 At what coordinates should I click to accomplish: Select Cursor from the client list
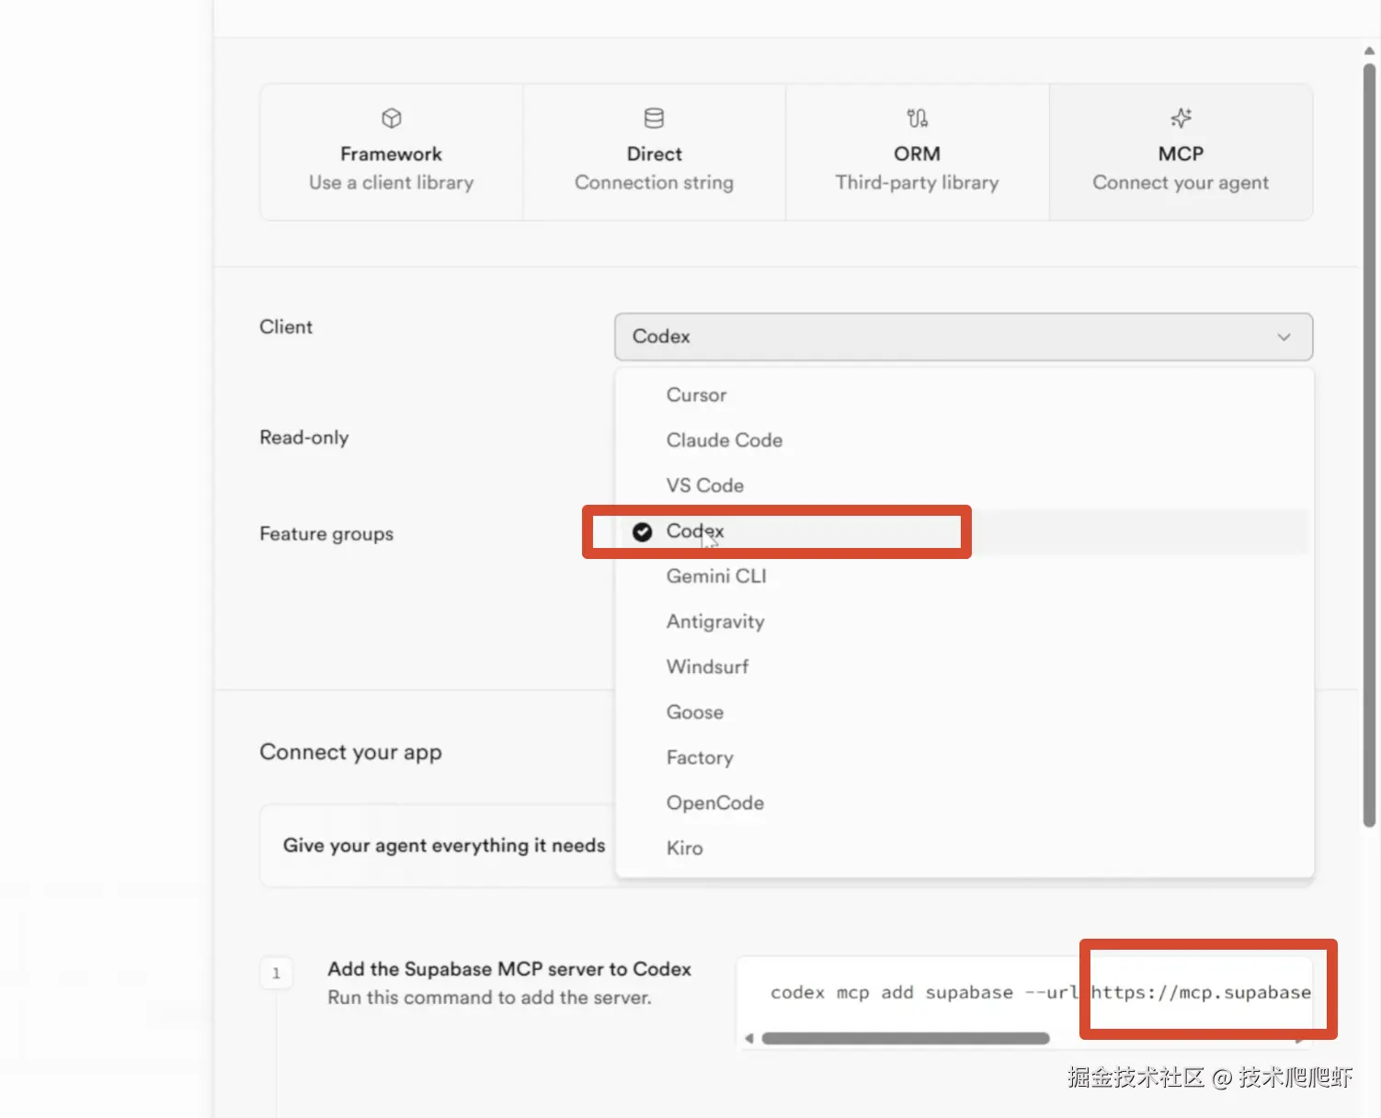click(x=696, y=395)
